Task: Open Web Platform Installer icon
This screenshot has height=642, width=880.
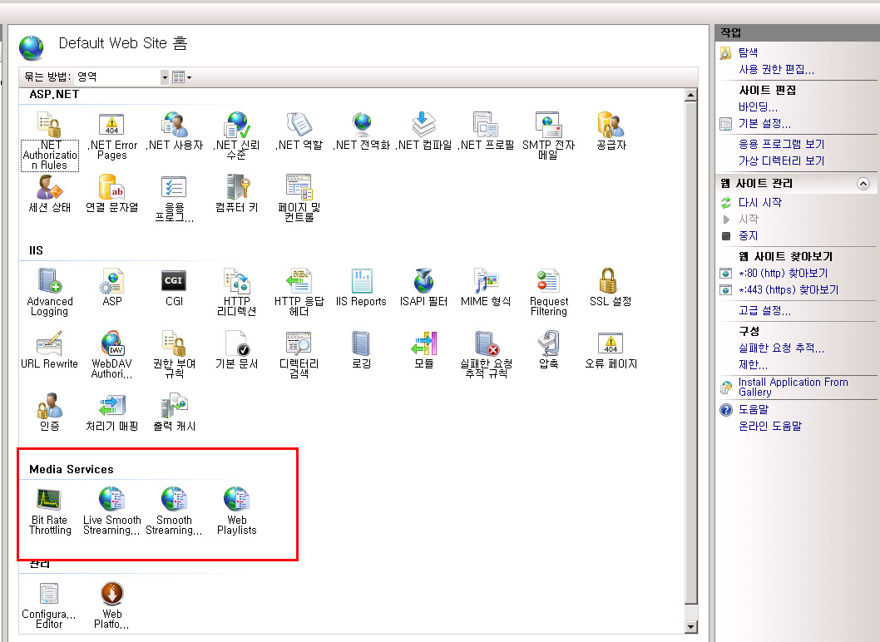Action: [x=111, y=605]
